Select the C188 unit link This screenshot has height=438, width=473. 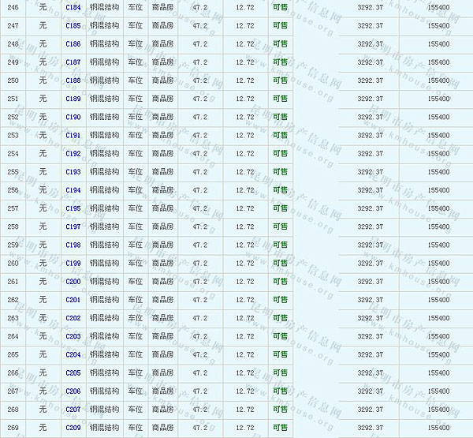[73, 80]
